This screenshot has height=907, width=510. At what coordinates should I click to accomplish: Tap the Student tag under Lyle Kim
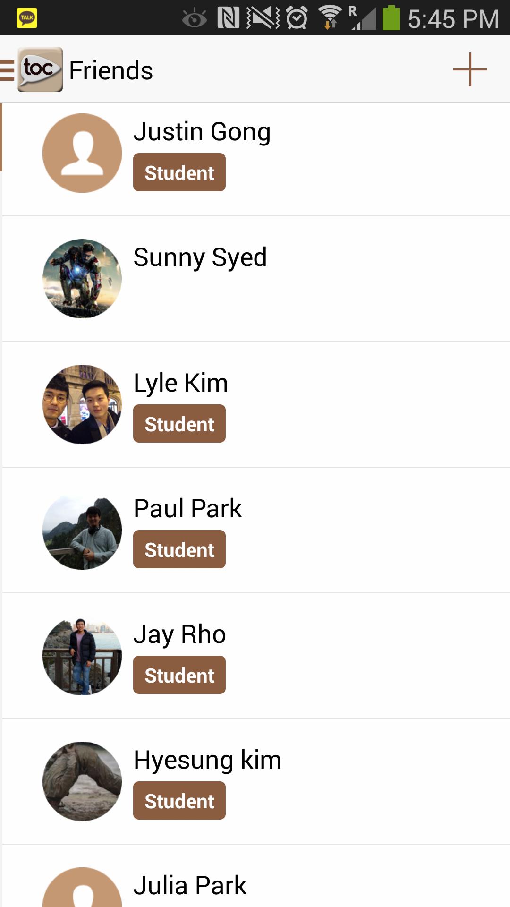pyautogui.click(x=179, y=424)
